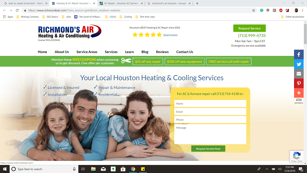307x173 pixels.
Task: Switch to AC Repair Houston AC Services tab
Action: click(121, 3)
